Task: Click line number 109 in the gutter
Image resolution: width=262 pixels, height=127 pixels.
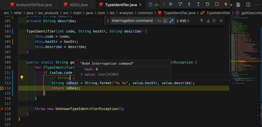Action: point(7,62)
